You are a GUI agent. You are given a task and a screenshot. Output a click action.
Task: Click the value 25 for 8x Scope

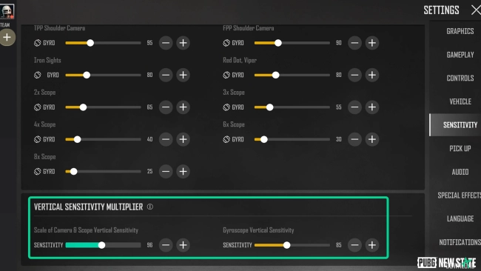(x=149, y=171)
